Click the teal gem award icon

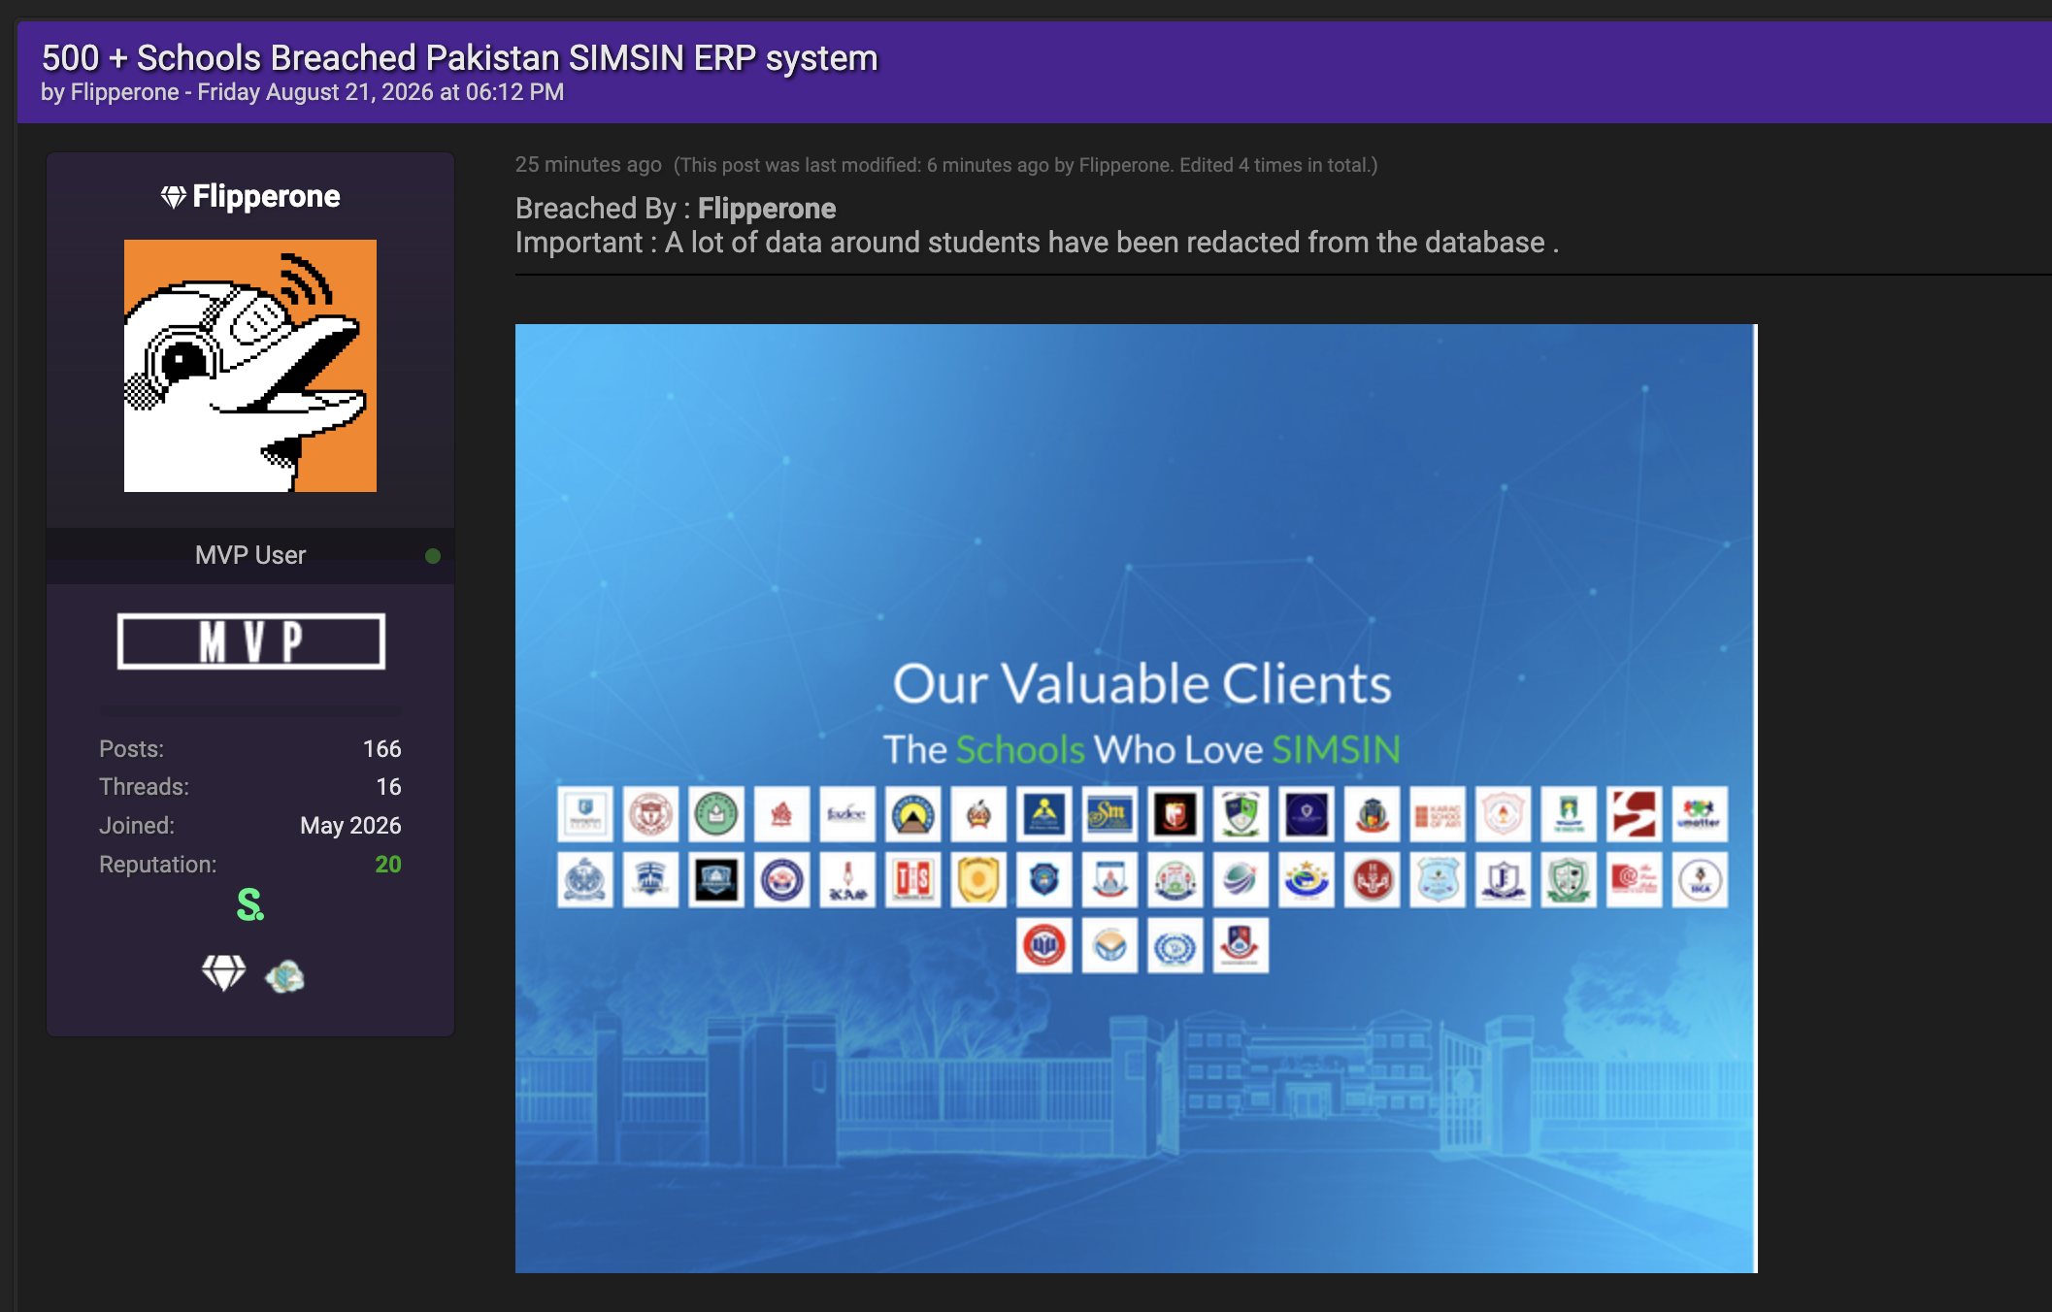point(284,976)
